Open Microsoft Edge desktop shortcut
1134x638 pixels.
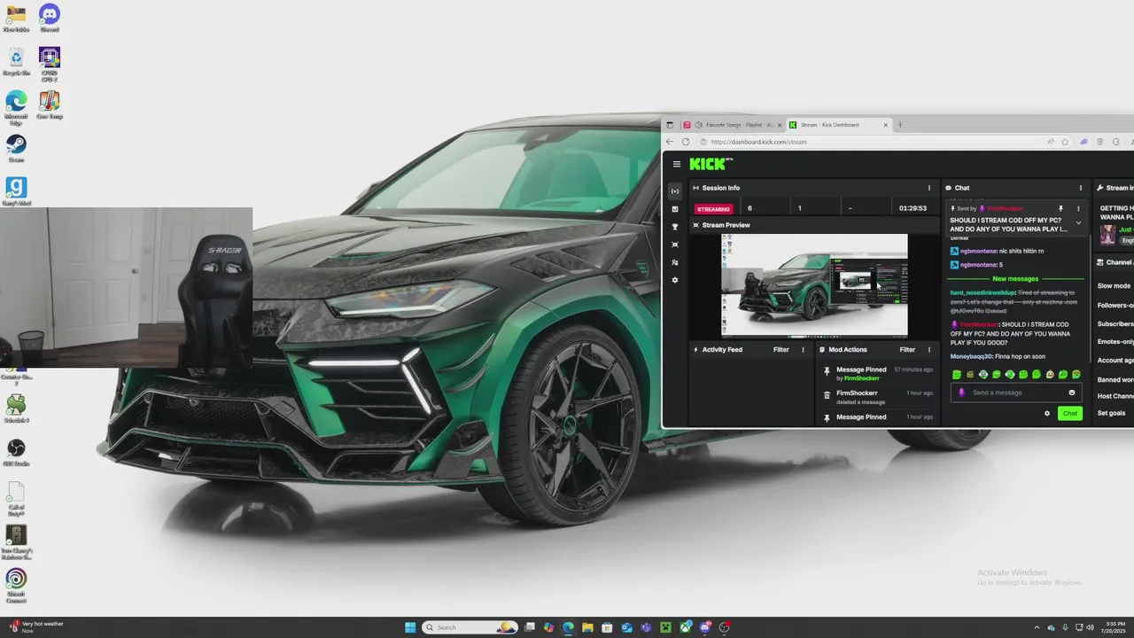[16, 107]
